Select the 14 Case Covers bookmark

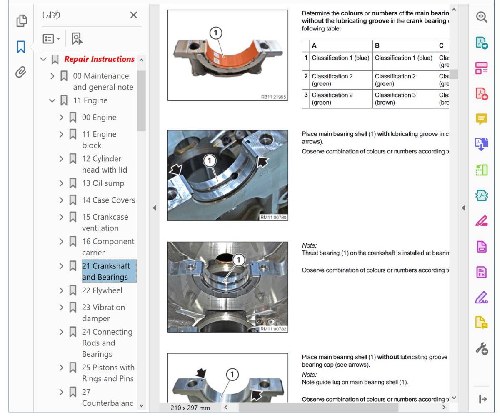tap(108, 200)
